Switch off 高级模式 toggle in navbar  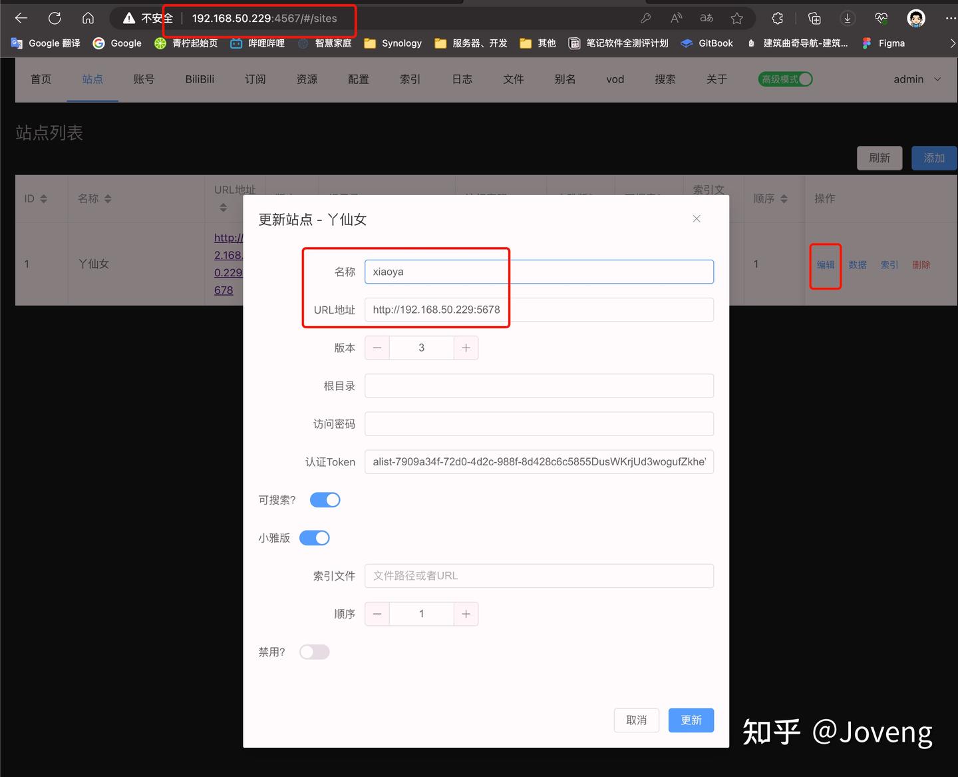786,79
